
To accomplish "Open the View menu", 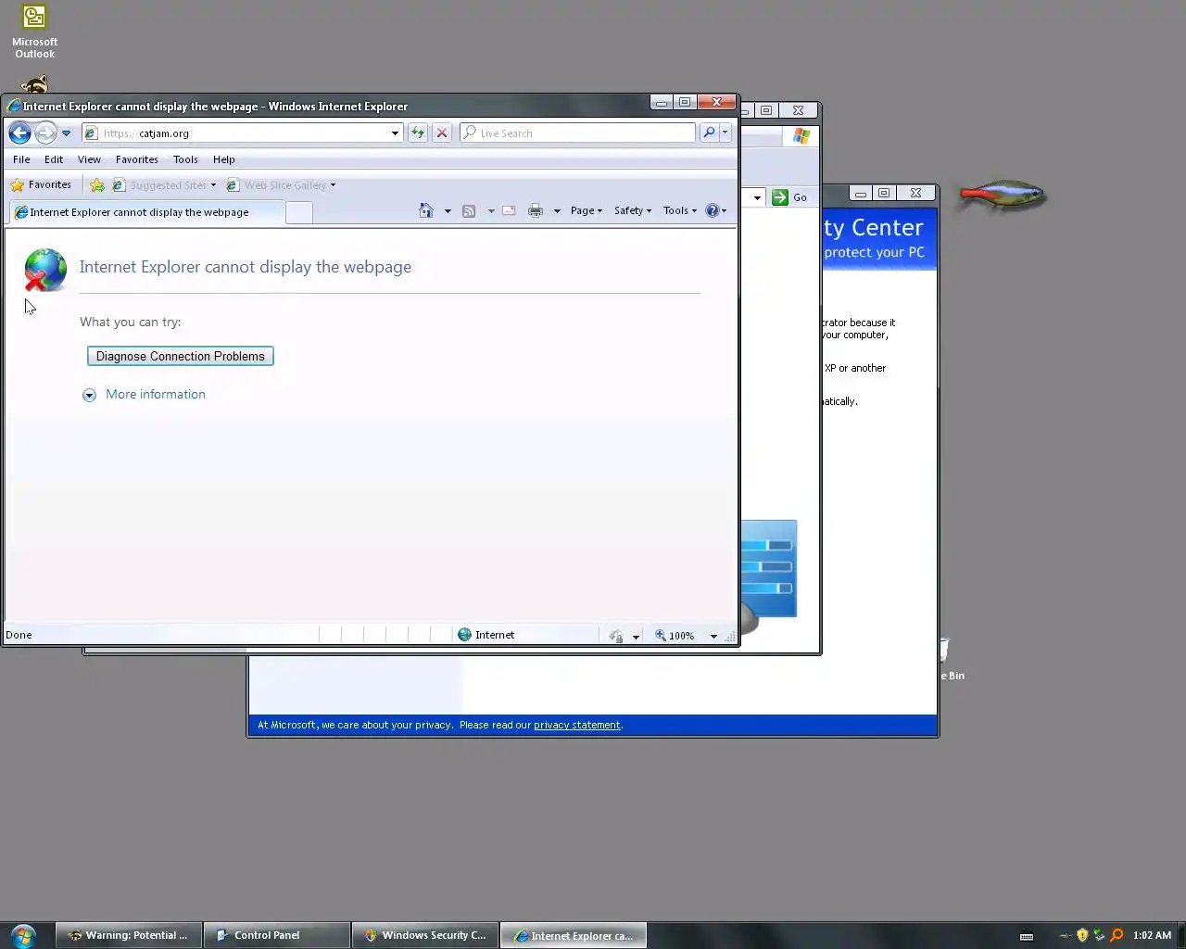I will (89, 159).
